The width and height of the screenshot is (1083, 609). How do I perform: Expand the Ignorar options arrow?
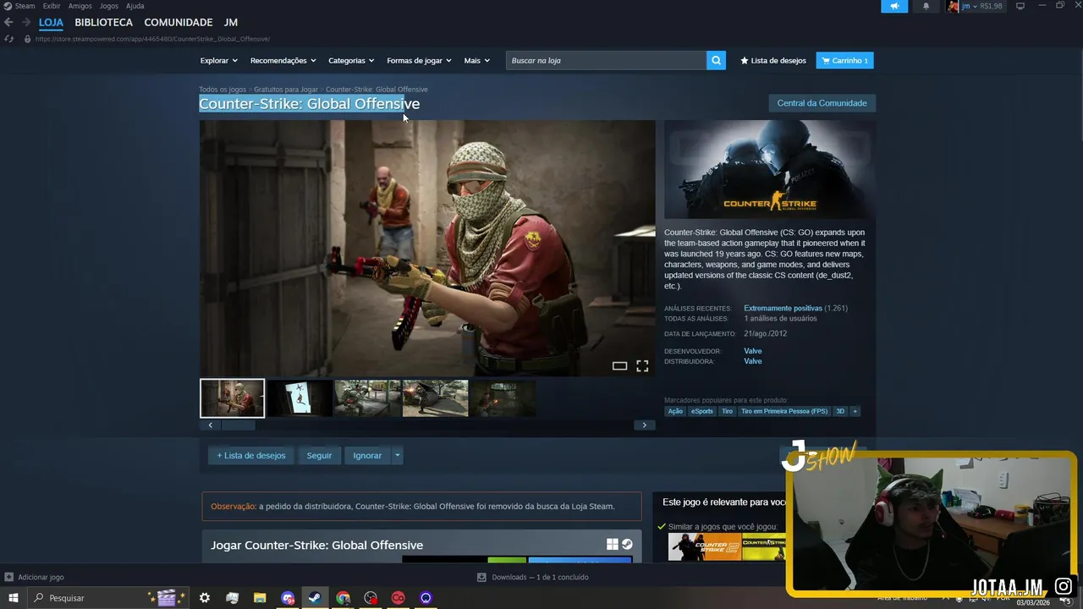pyautogui.click(x=398, y=455)
